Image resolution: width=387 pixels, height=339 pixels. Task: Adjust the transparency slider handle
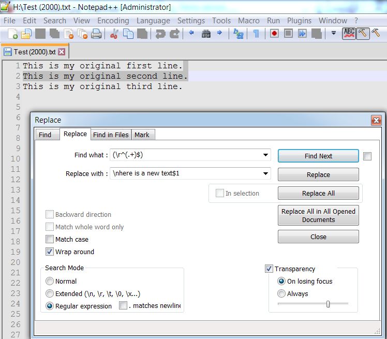pos(328,304)
